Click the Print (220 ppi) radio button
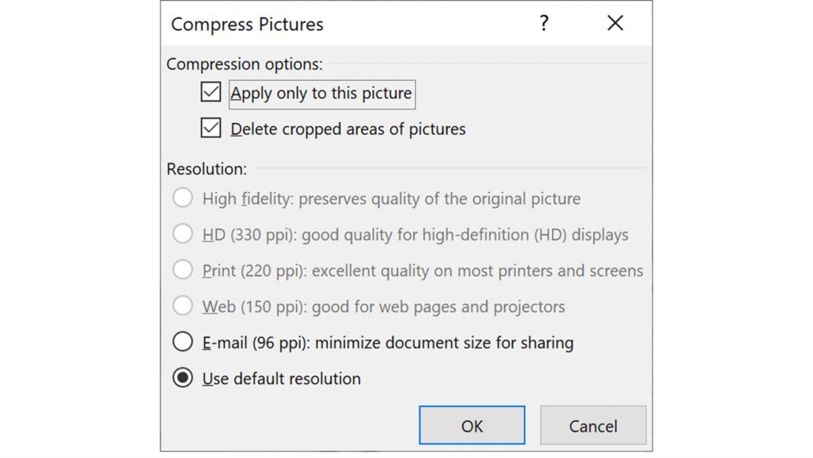813x458 pixels. click(182, 270)
